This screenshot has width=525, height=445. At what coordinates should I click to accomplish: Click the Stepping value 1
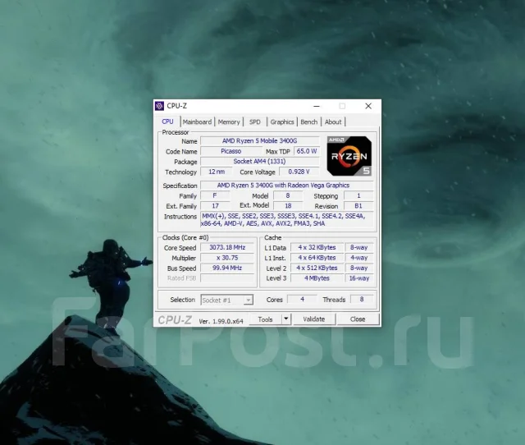click(358, 195)
